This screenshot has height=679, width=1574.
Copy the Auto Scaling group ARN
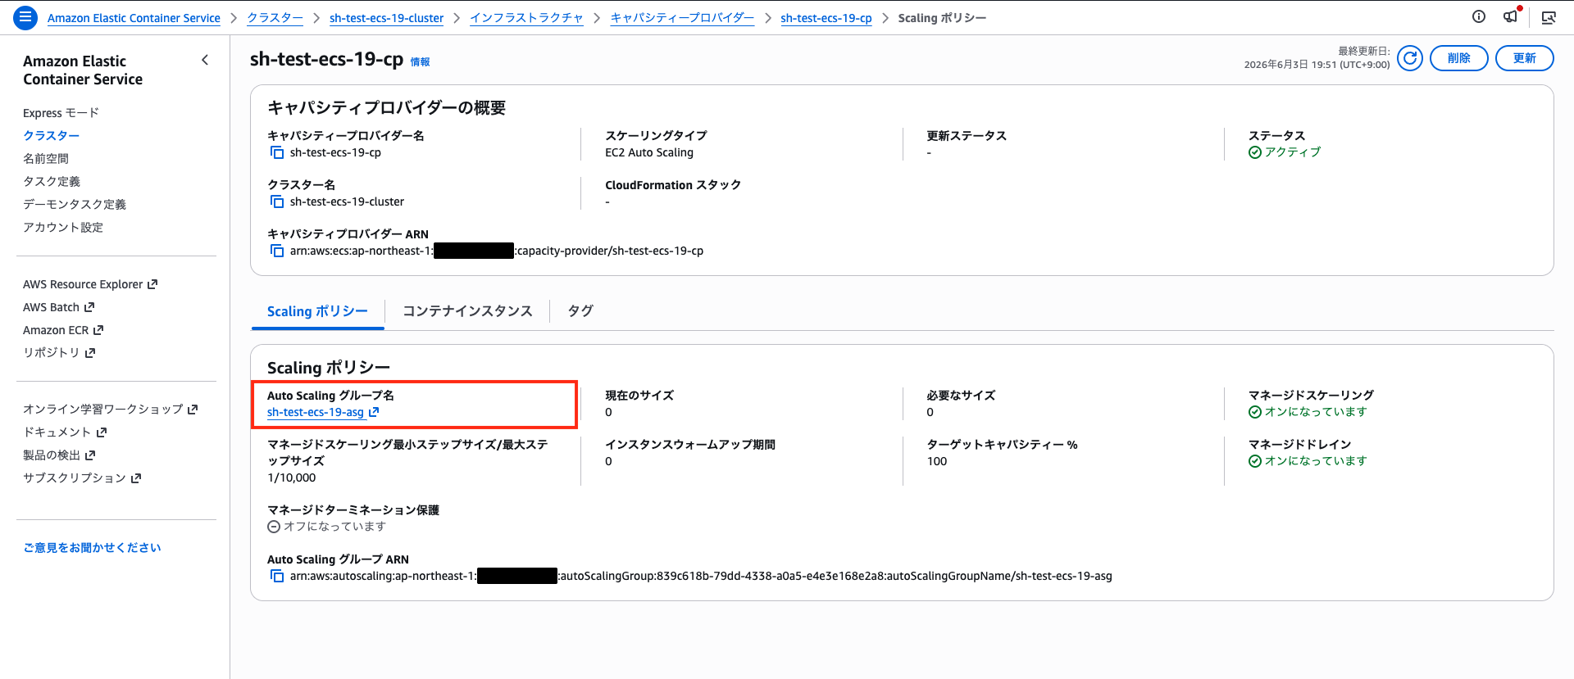coord(277,576)
